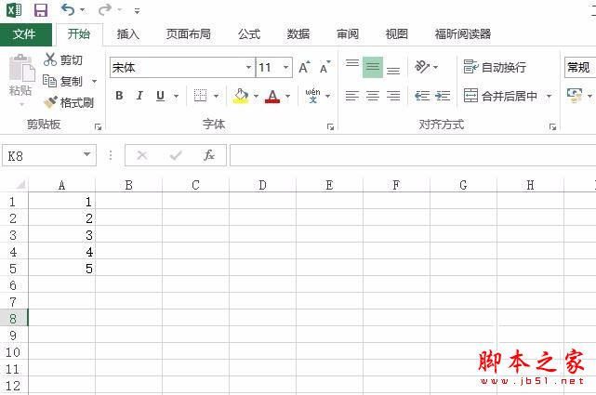Open the Name Box dropdown arrow
The height and width of the screenshot is (395, 596).
[x=87, y=154]
